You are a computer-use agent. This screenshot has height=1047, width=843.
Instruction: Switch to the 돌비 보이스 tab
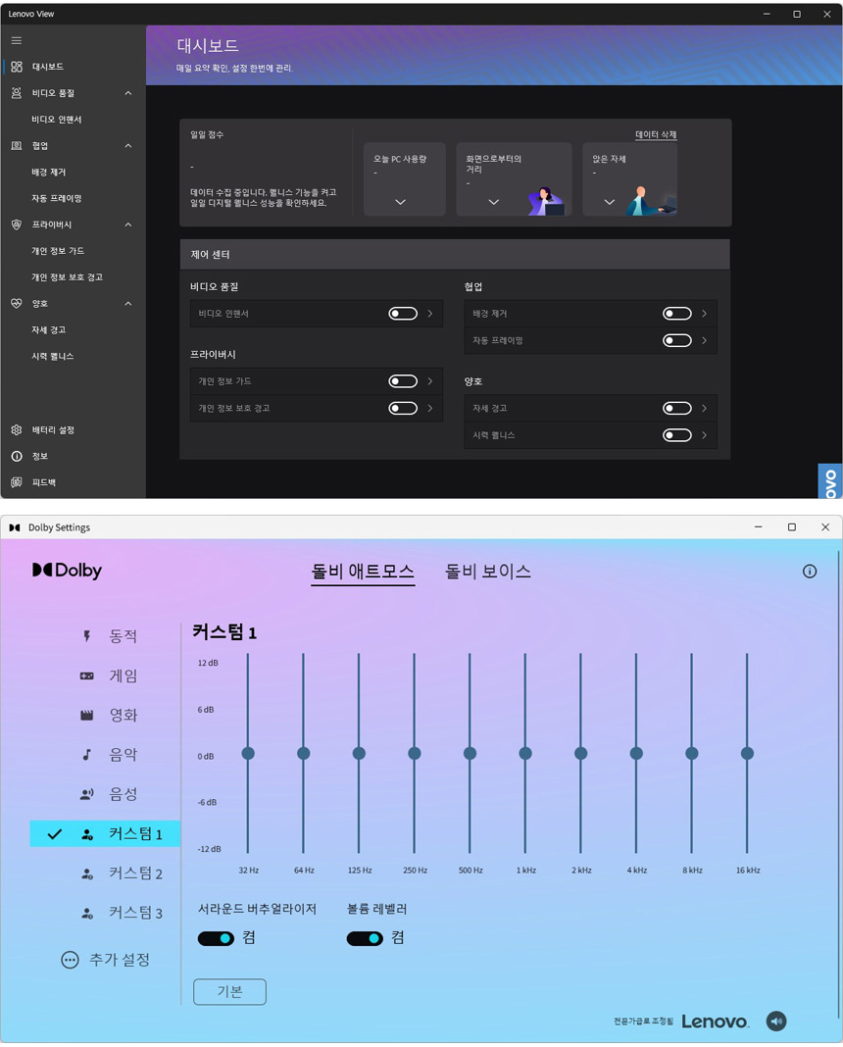click(487, 572)
